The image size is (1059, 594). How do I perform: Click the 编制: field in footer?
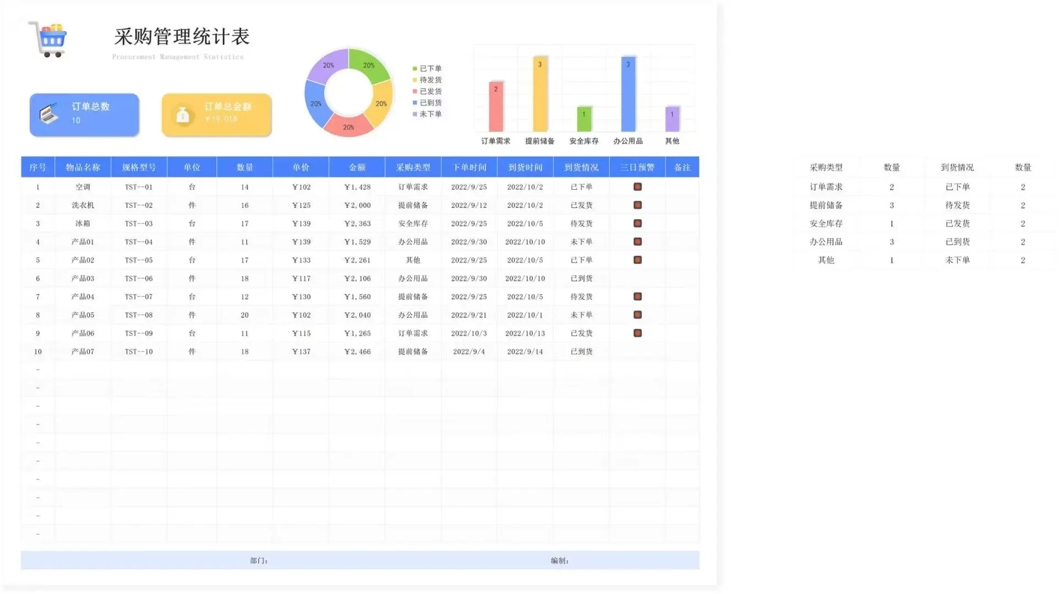tap(560, 560)
